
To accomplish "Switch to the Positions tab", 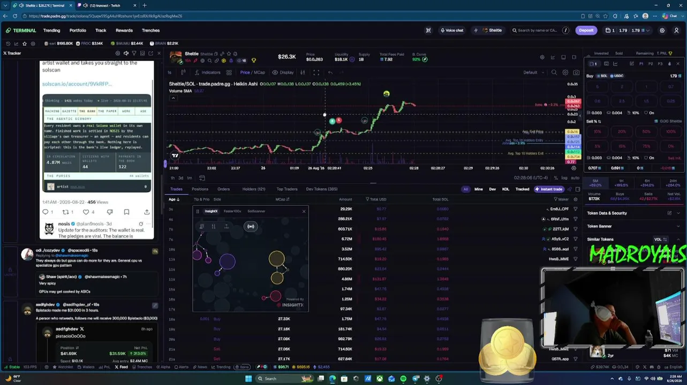I will click(x=200, y=189).
